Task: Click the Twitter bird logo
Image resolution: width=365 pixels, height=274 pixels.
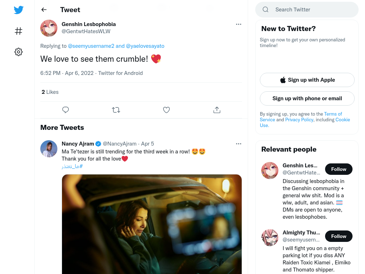Action: (x=19, y=10)
